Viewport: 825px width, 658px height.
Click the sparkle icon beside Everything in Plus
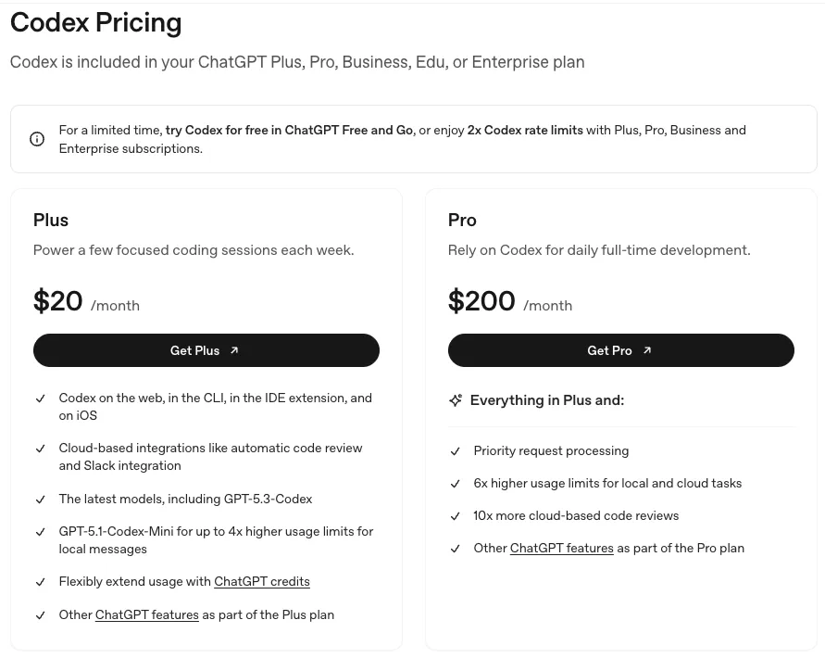tap(455, 400)
